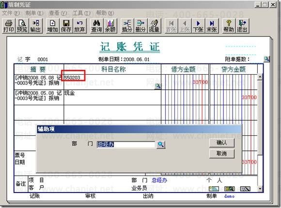281x208 pixels.
Task: Open 预览 preview from the toolbar
Action: coord(22,26)
